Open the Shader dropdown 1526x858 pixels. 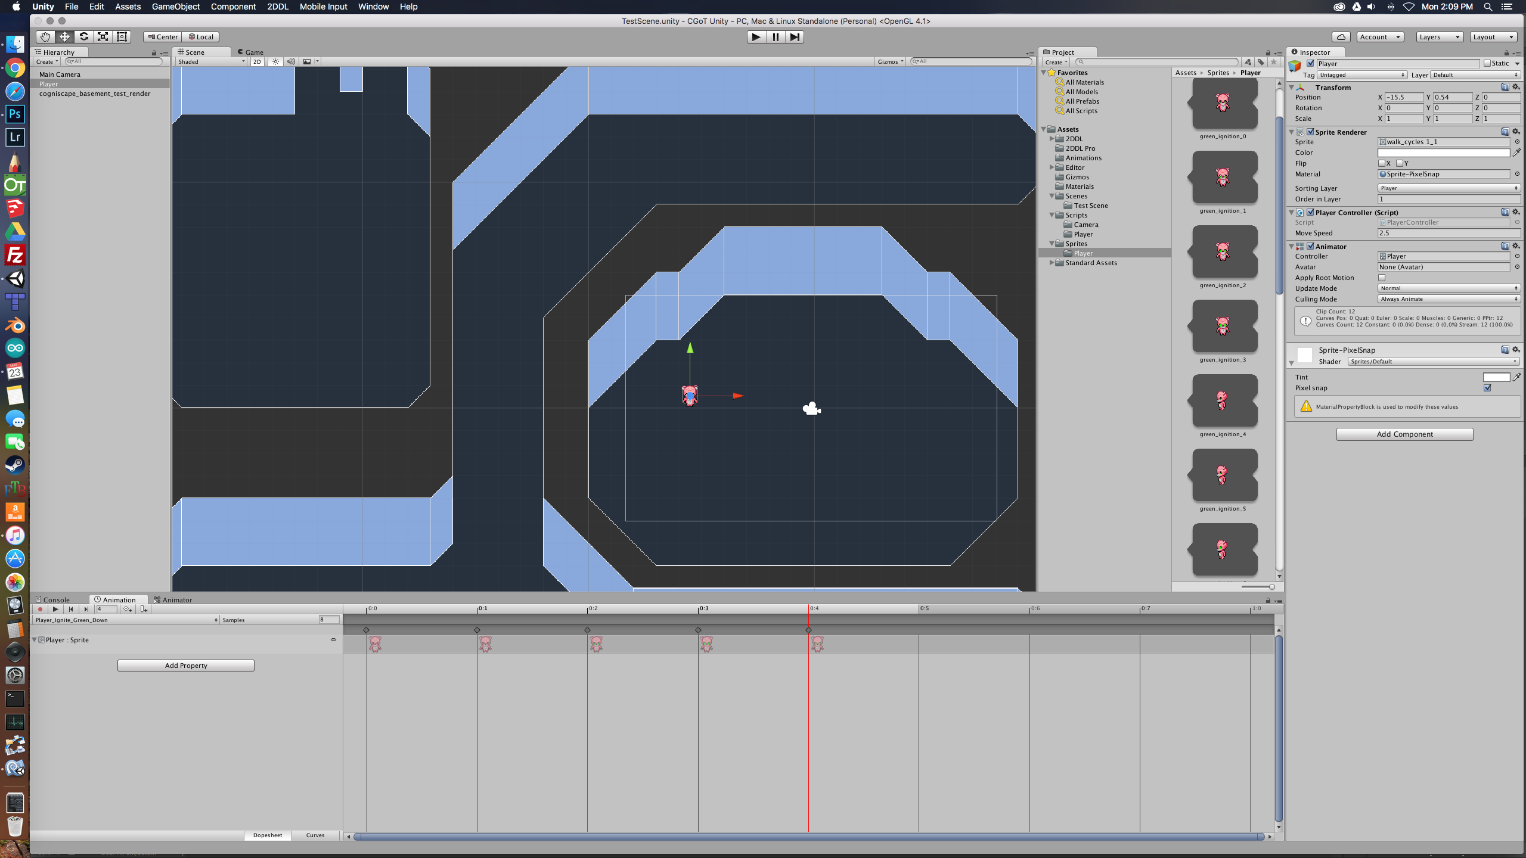1434,362
